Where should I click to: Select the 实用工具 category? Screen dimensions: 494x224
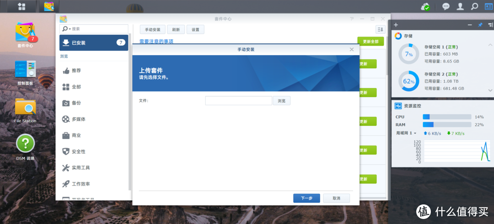coord(94,168)
